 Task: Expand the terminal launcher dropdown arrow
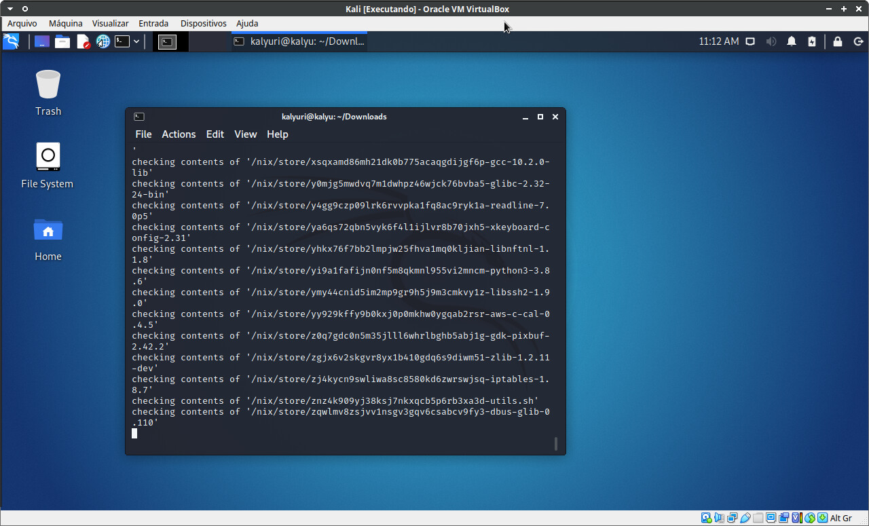click(136, 41)
